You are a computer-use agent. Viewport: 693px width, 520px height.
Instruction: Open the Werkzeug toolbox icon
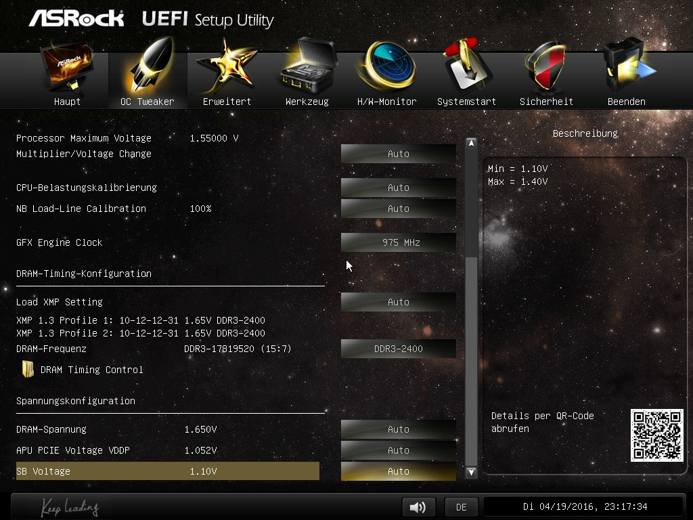point(307,66)
